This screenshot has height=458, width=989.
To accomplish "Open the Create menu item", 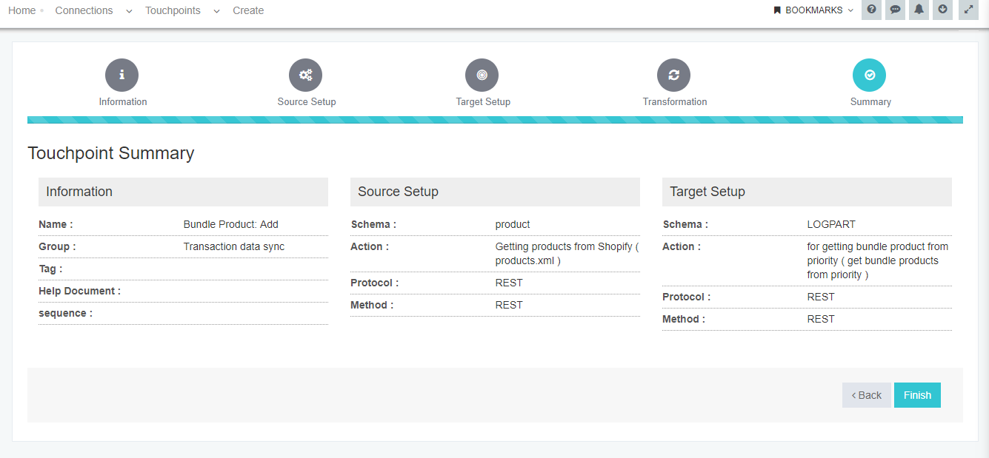I will click(248, 10).
